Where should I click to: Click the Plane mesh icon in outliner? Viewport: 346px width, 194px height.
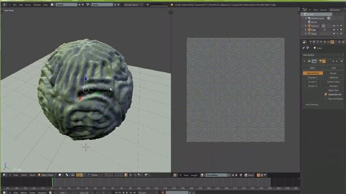(x=309, y=33)
